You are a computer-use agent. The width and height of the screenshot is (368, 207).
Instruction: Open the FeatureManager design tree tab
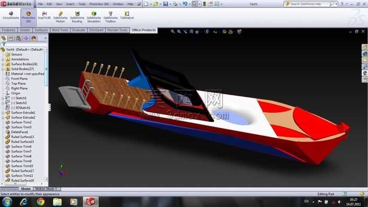pyautogui.click(x=4, y=38)
